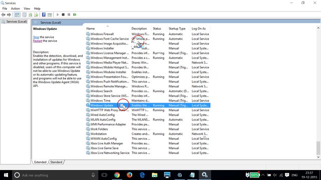
Task: Select the Windows Image Acquisition service row
Action: [x=148, y=43]
